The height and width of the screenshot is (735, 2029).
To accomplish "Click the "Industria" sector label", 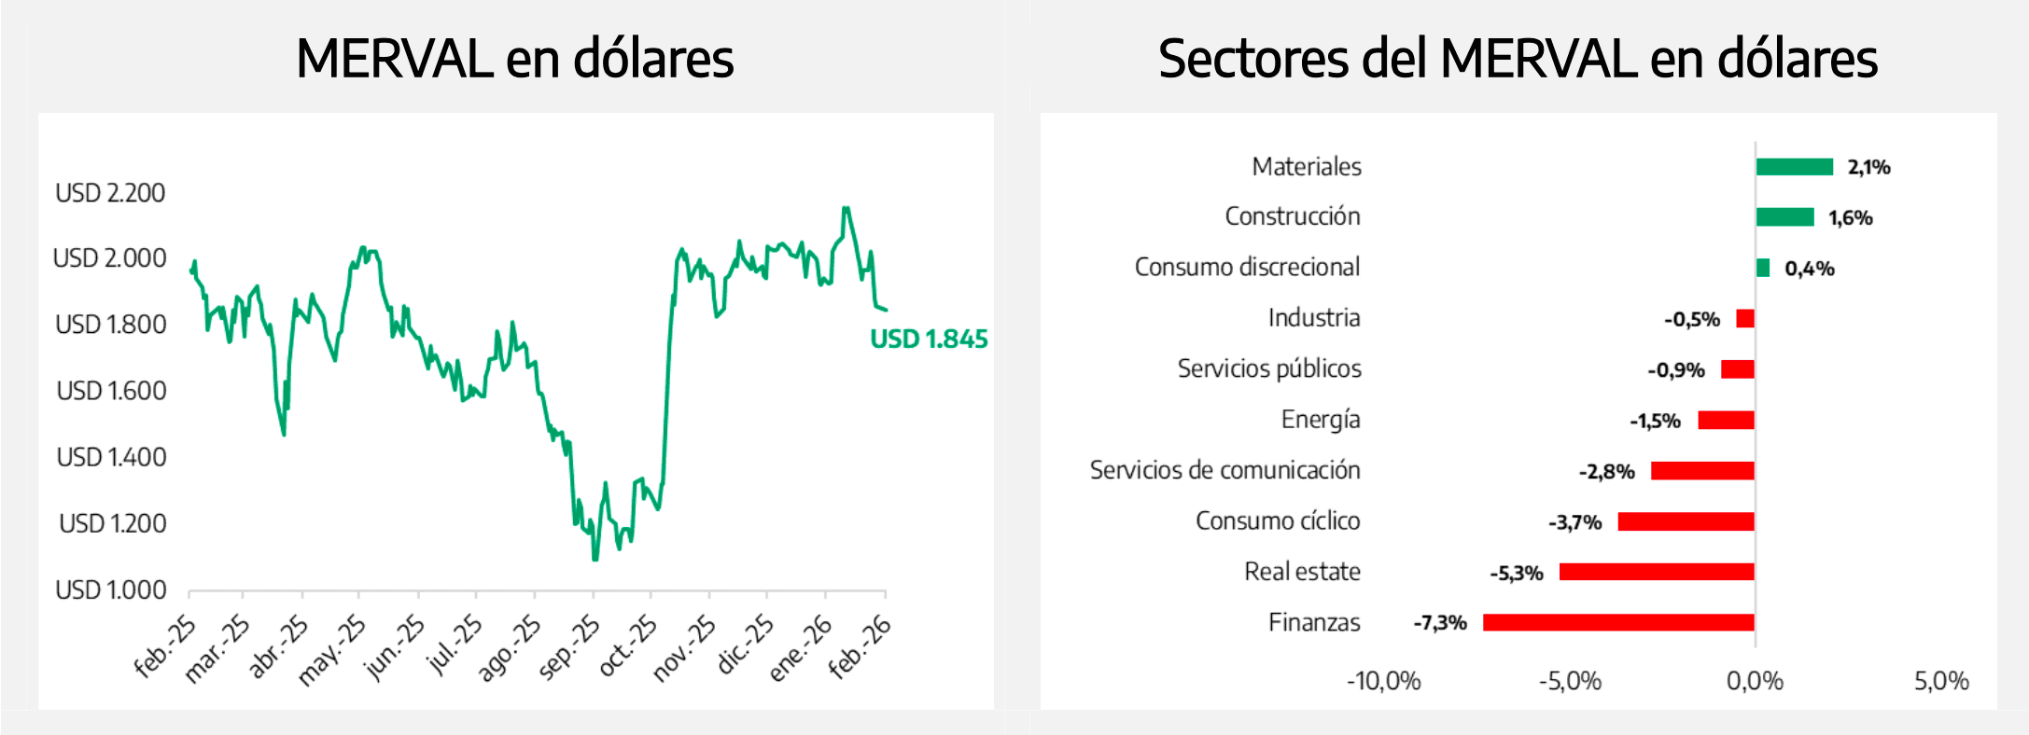I will [x=1313, y=318].
